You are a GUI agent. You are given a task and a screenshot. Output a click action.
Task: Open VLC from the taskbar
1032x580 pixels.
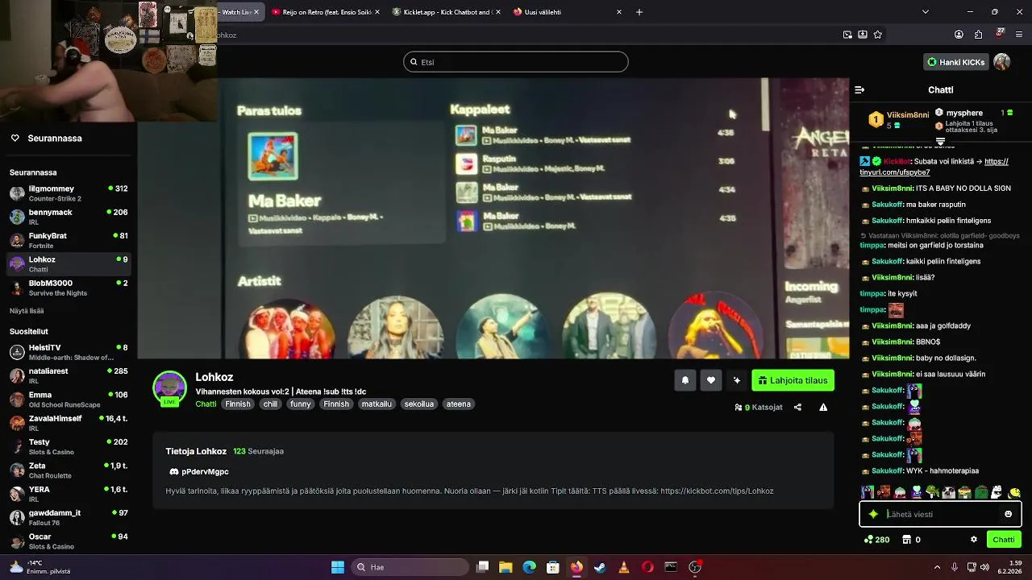[623, 567]
